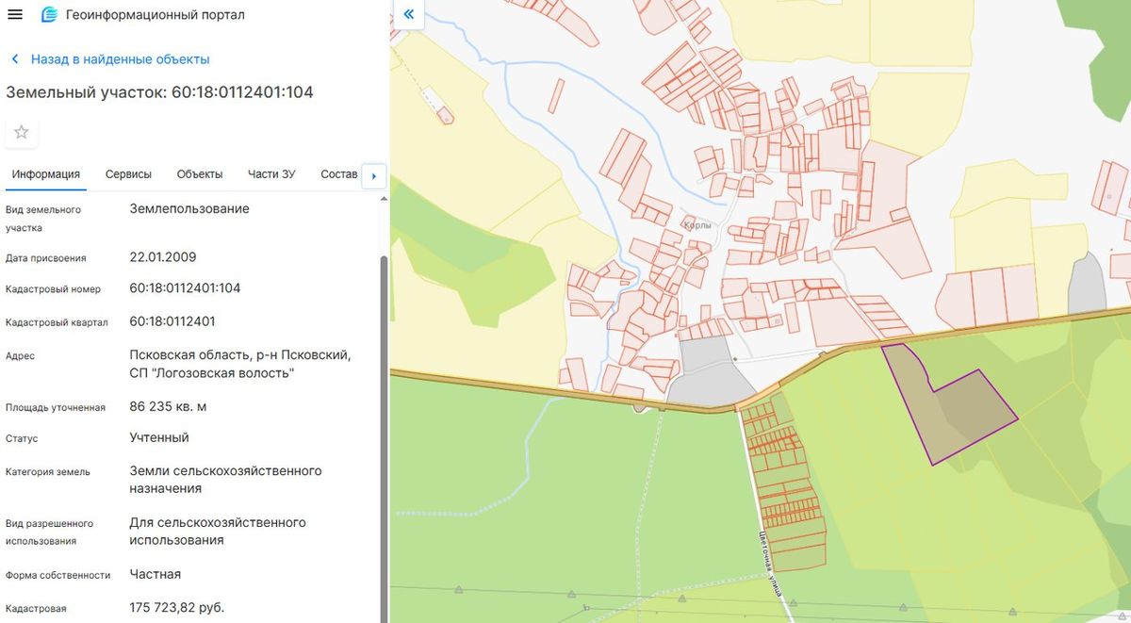Click the Вид разрешенного использования field label
1131x623 pixels.
point(49,533)
